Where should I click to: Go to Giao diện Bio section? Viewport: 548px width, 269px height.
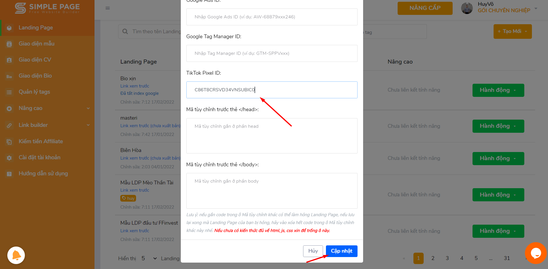tap(35, 76)
